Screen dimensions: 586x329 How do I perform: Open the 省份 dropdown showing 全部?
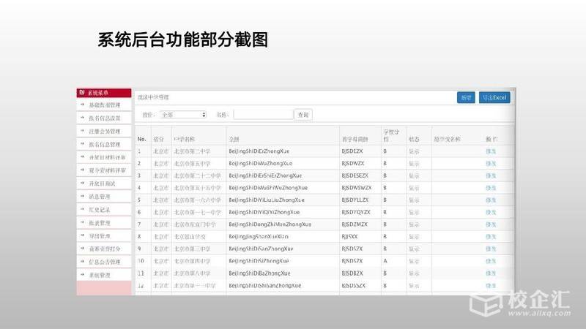tap(182, 115)
